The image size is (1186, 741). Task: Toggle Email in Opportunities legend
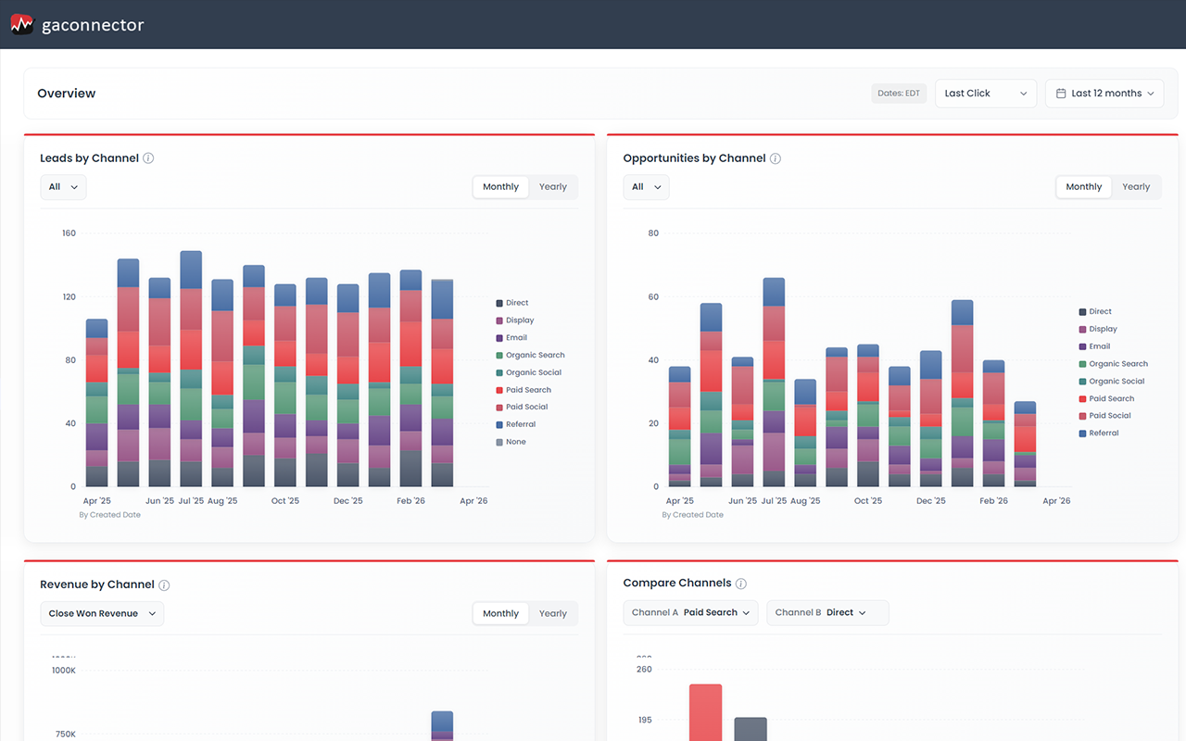[x=1094, y=346]
